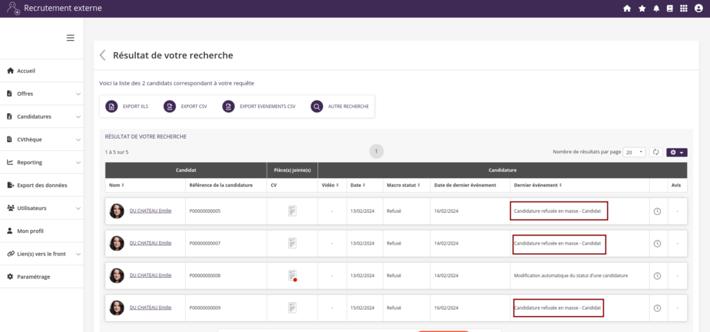Open user account icon in header
The width and height of the screenshot is (710, 332).
click(x=698, y=8)
